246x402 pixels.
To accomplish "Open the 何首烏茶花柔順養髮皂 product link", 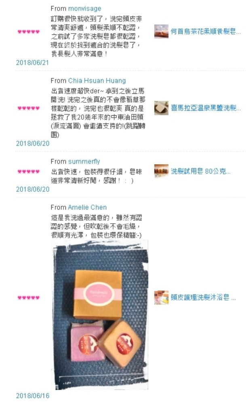I will click(x=206, y=32).
